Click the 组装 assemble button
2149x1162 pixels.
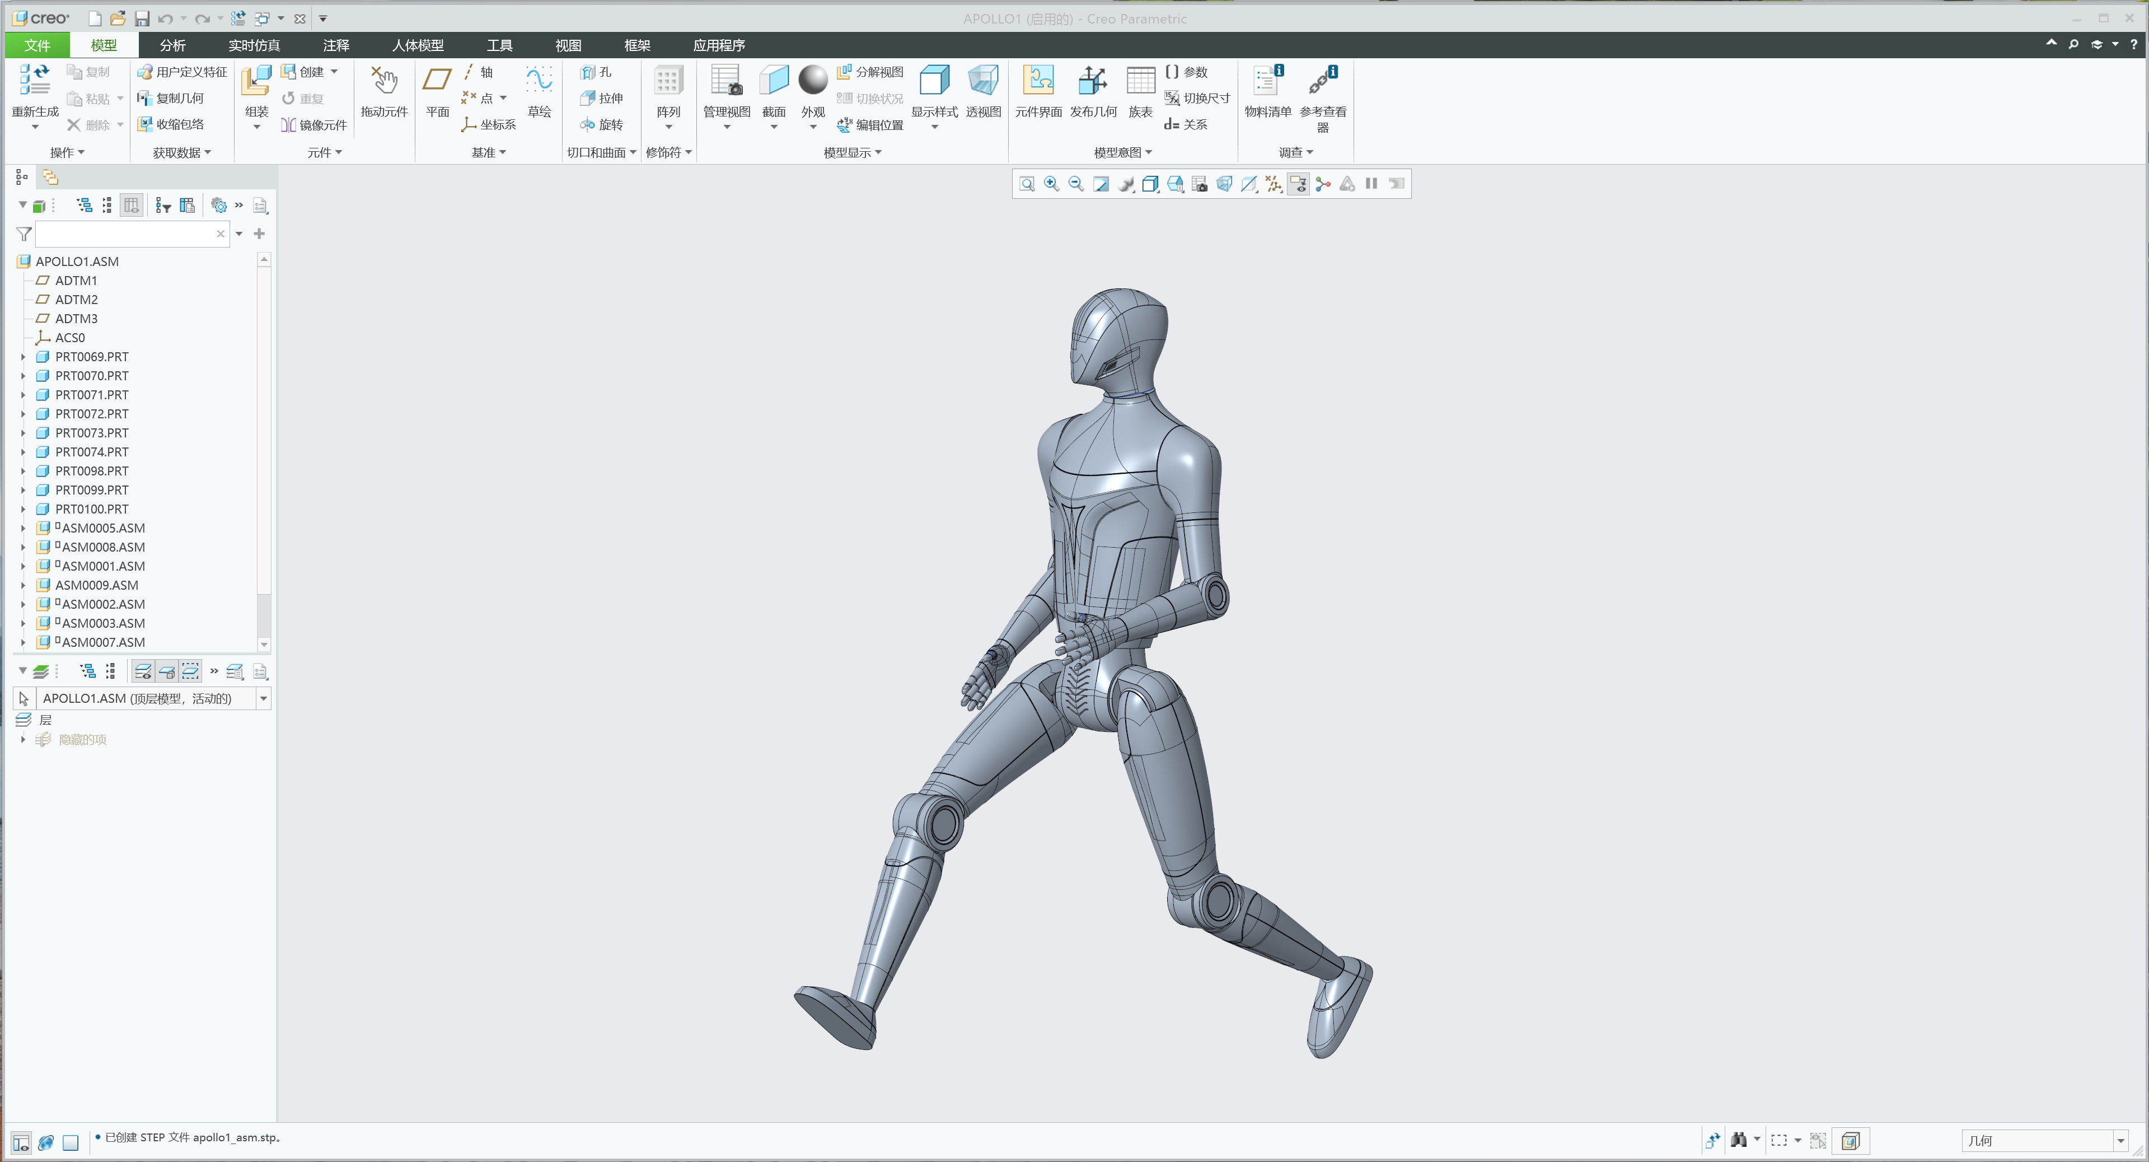tap(255, 92)
